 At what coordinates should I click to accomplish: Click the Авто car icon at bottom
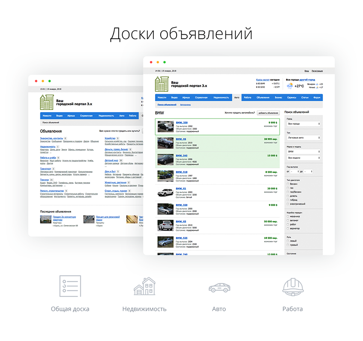[x=219, y=288]
